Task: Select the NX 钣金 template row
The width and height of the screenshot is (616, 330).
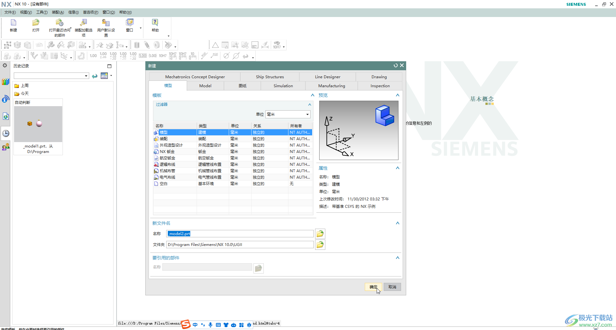Action: tap(233, 152)
